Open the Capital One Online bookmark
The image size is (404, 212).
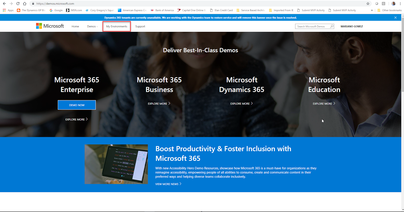(191, 10)
